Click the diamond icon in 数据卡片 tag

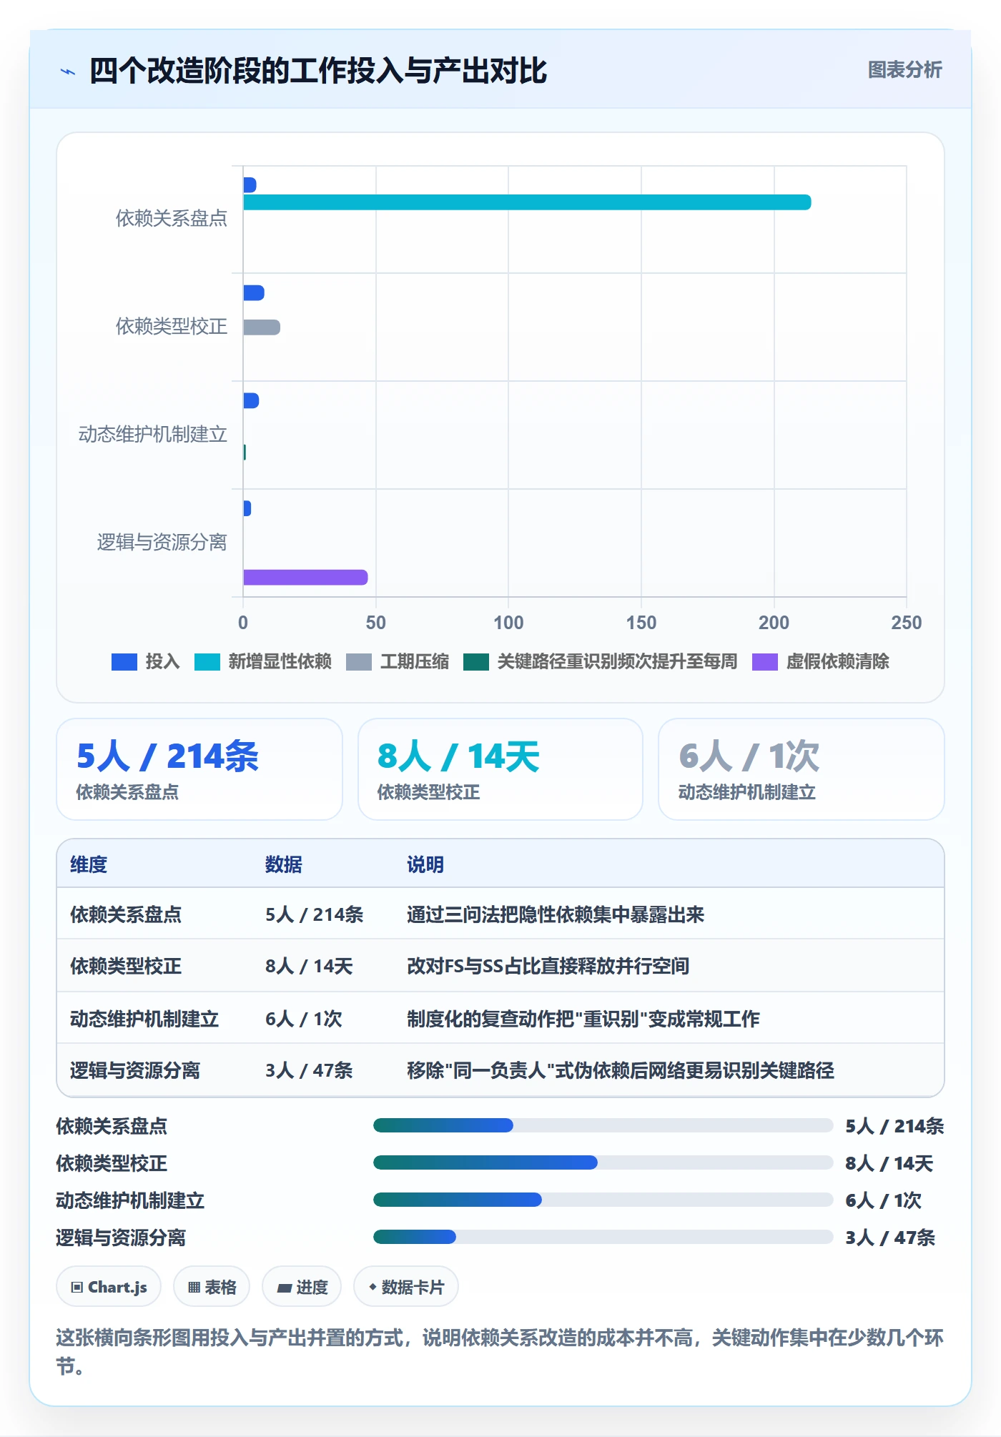[x=373, y=1287]
